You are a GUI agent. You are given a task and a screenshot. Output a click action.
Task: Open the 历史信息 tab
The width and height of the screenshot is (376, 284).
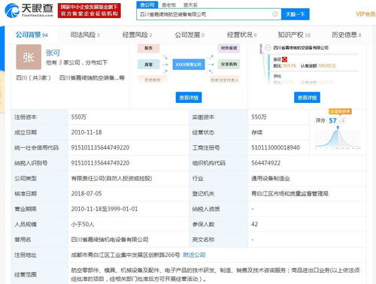point(347,35)
